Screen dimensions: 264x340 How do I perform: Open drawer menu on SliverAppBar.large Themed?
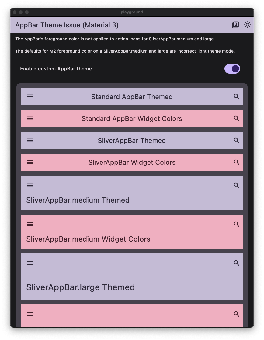30,263
